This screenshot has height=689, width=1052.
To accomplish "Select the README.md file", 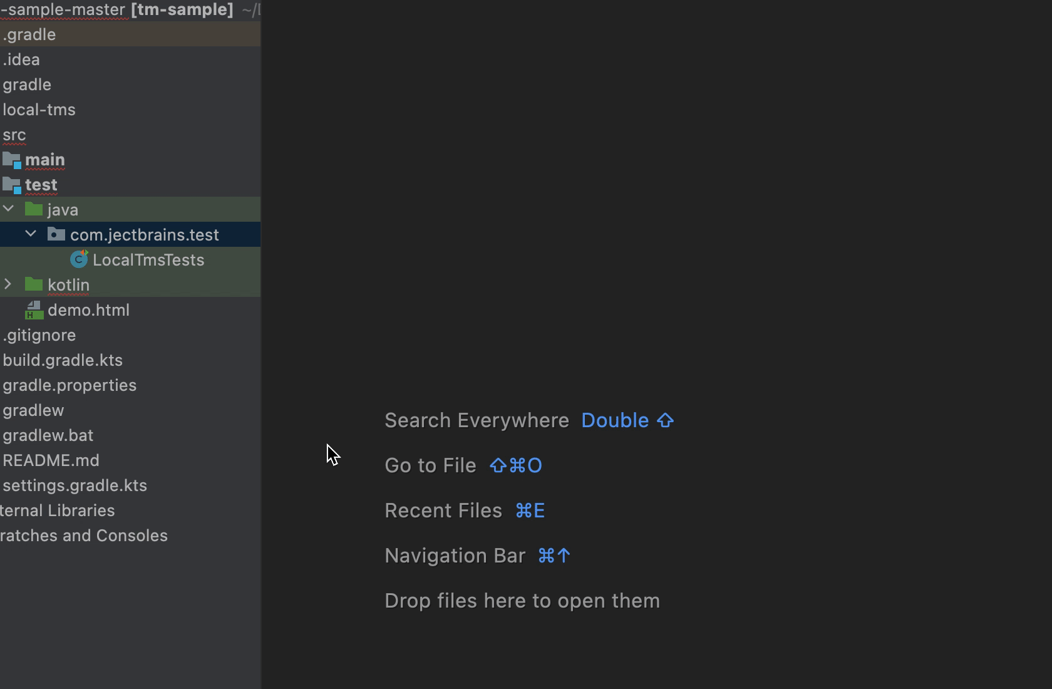I will [x=51, y=460].
